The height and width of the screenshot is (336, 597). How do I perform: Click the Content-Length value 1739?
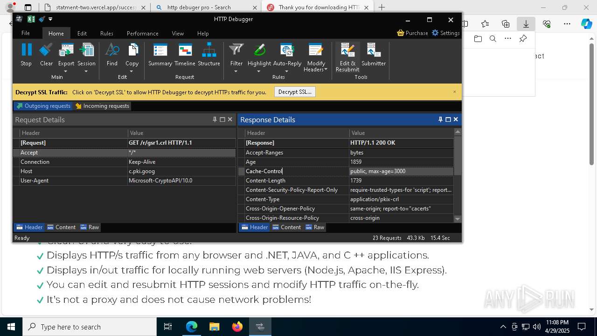tap(356, 181)
